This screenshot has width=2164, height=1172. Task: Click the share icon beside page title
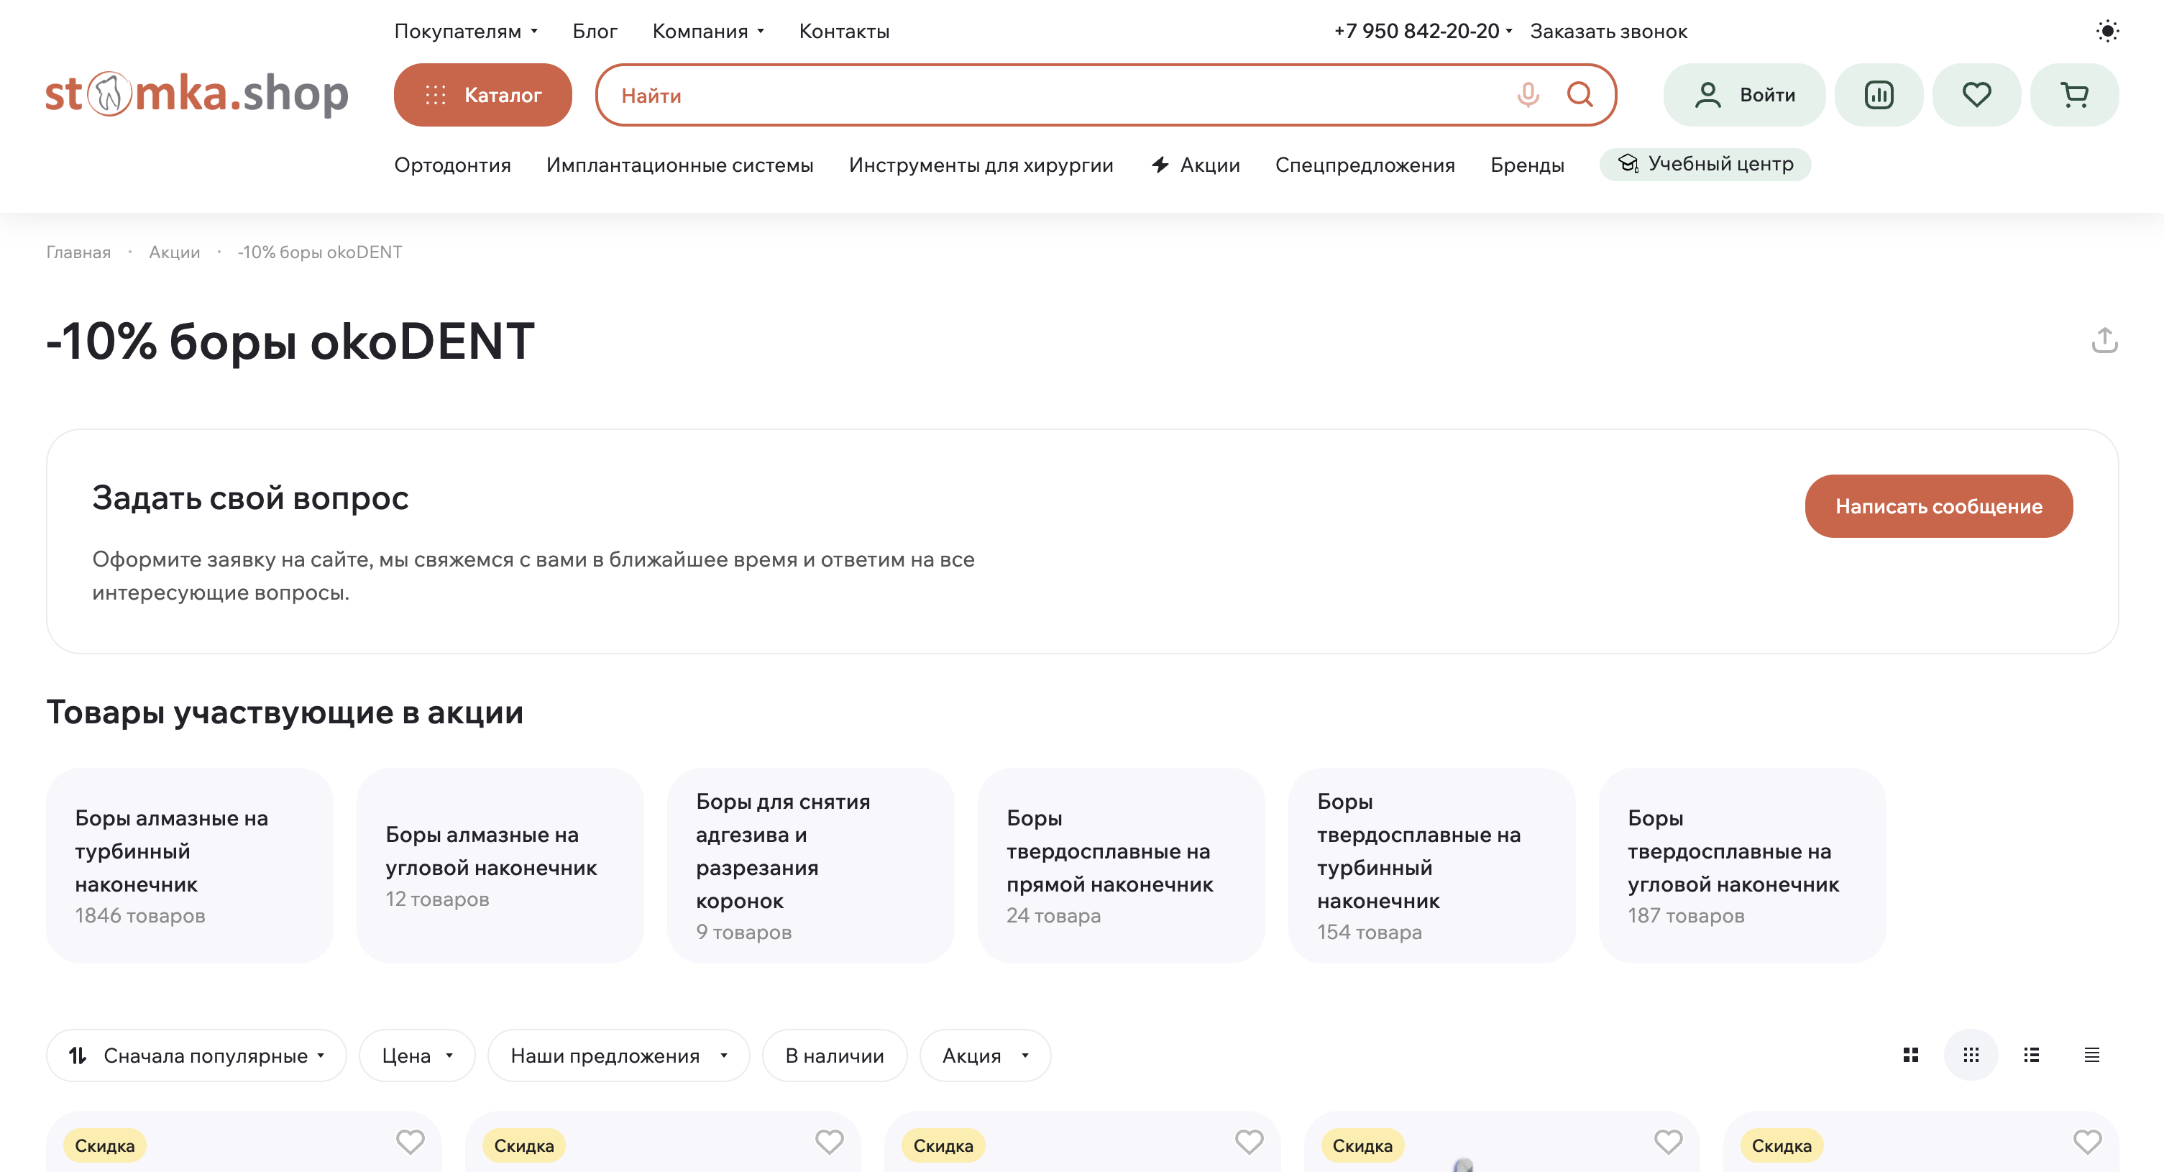(2104, 340)
